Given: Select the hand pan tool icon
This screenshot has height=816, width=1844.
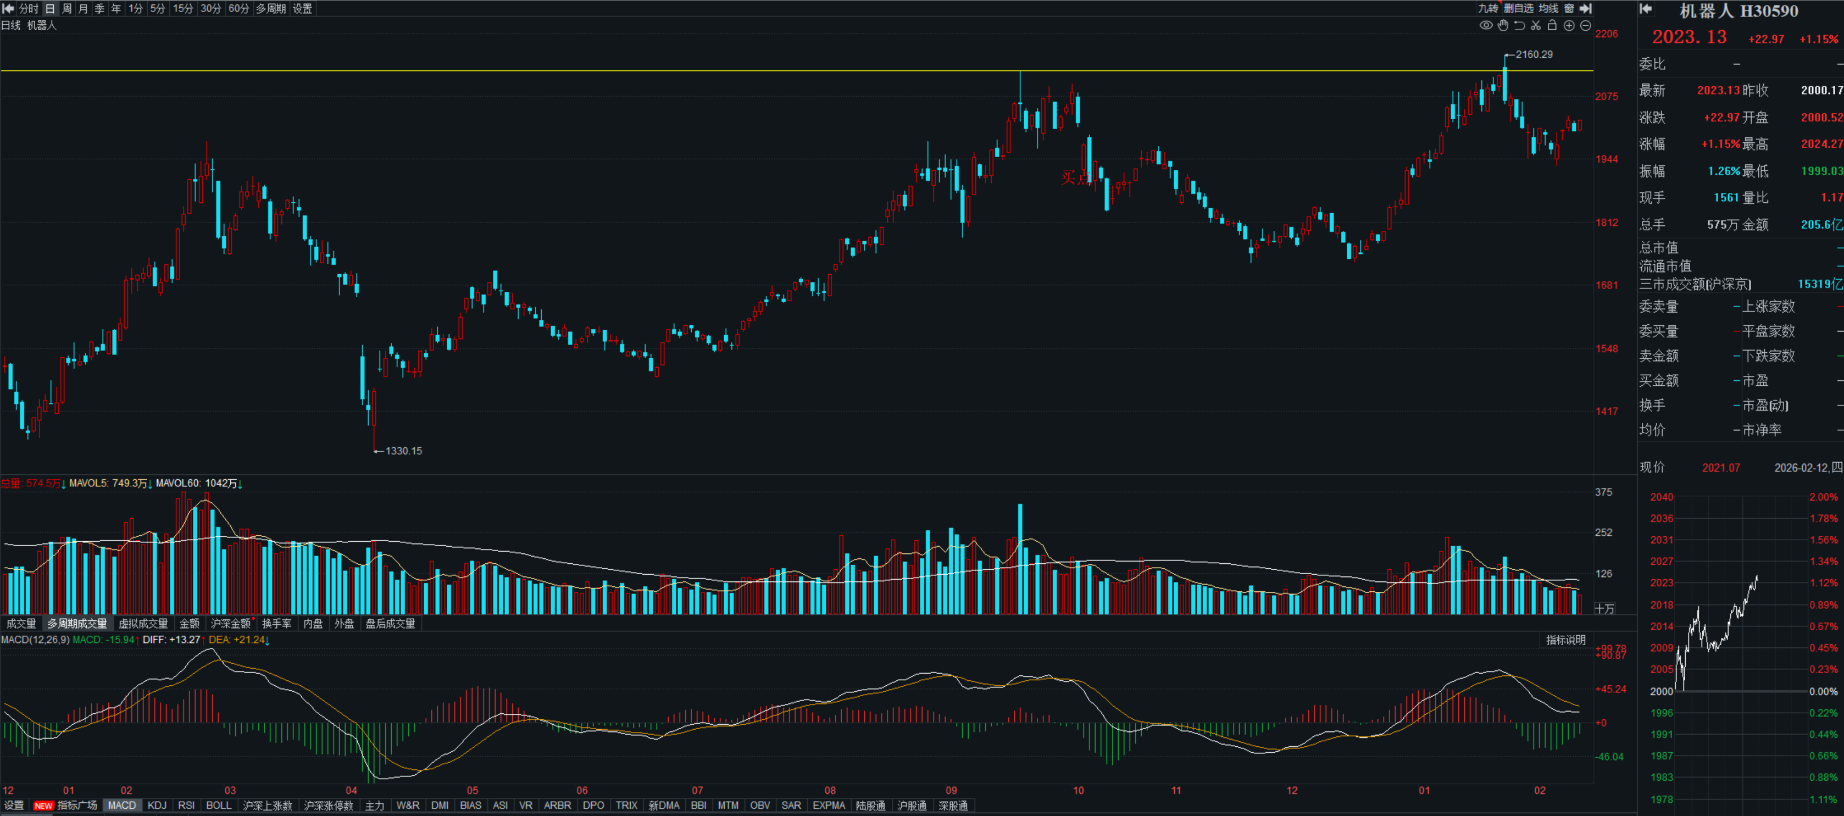Looking at the screenshot, I should 1503,26.
